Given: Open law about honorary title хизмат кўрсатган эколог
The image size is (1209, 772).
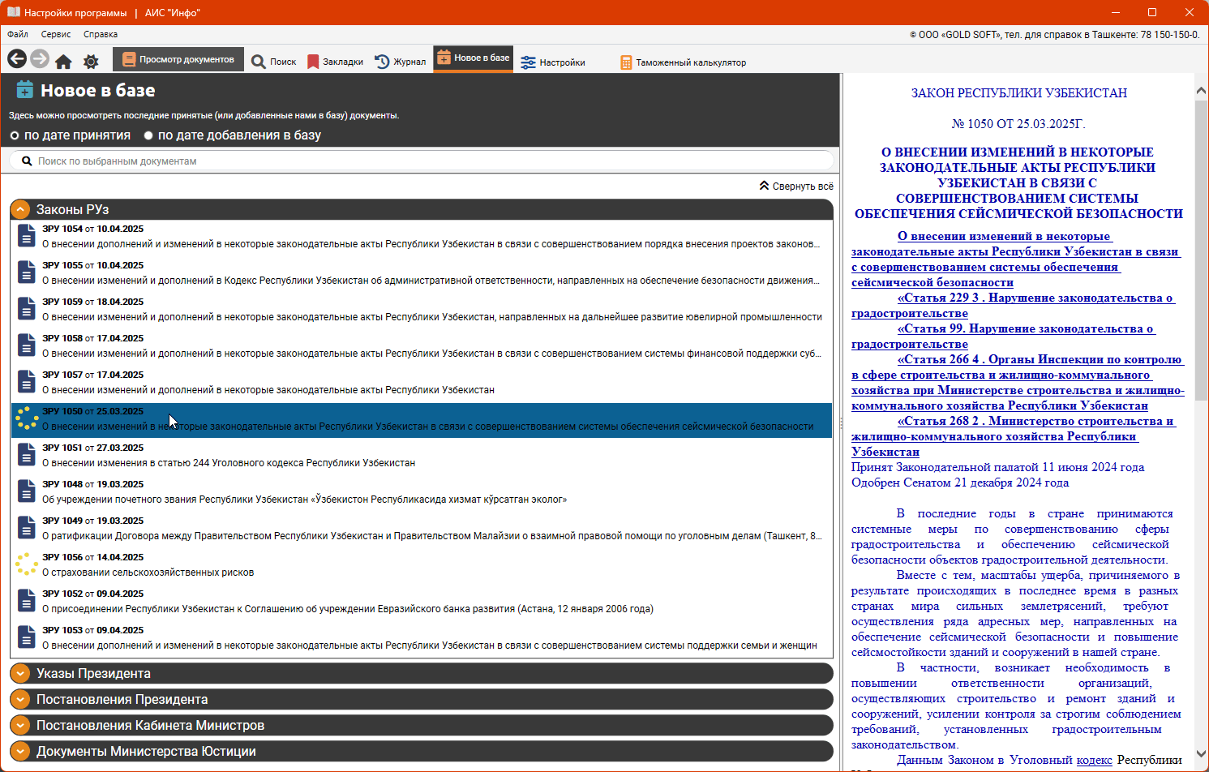Looking at the screenshot, I should (x=305, y=500).
